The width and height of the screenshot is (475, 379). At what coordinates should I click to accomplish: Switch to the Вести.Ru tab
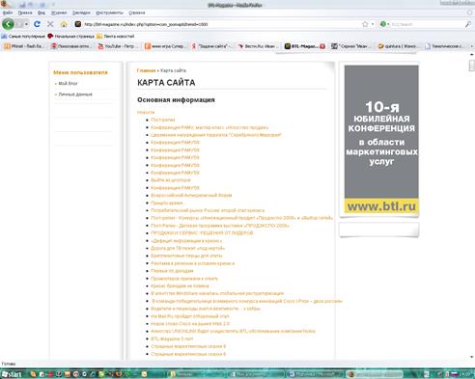tap(259, 46)
